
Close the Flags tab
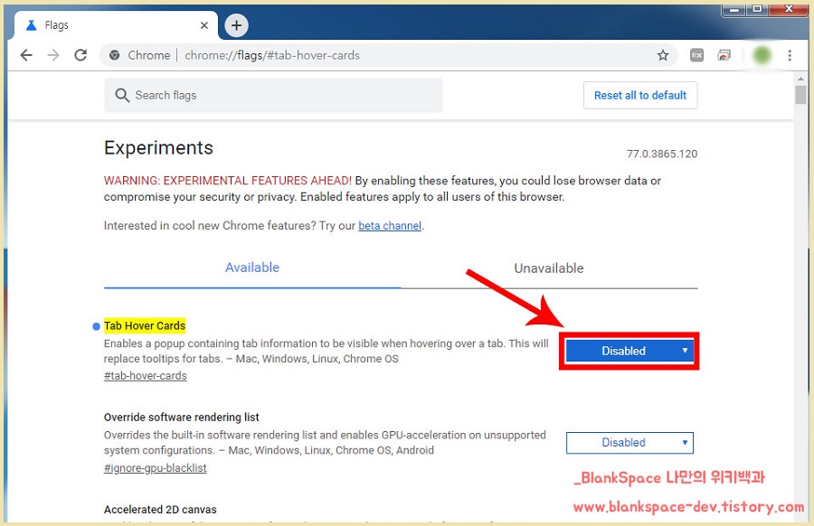pos(204,25)
